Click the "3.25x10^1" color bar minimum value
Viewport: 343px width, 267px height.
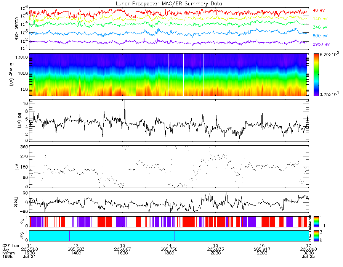click(329, 94)
